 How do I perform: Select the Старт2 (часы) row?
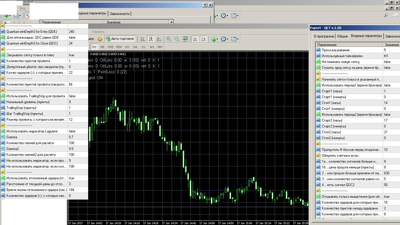(358, 120)
